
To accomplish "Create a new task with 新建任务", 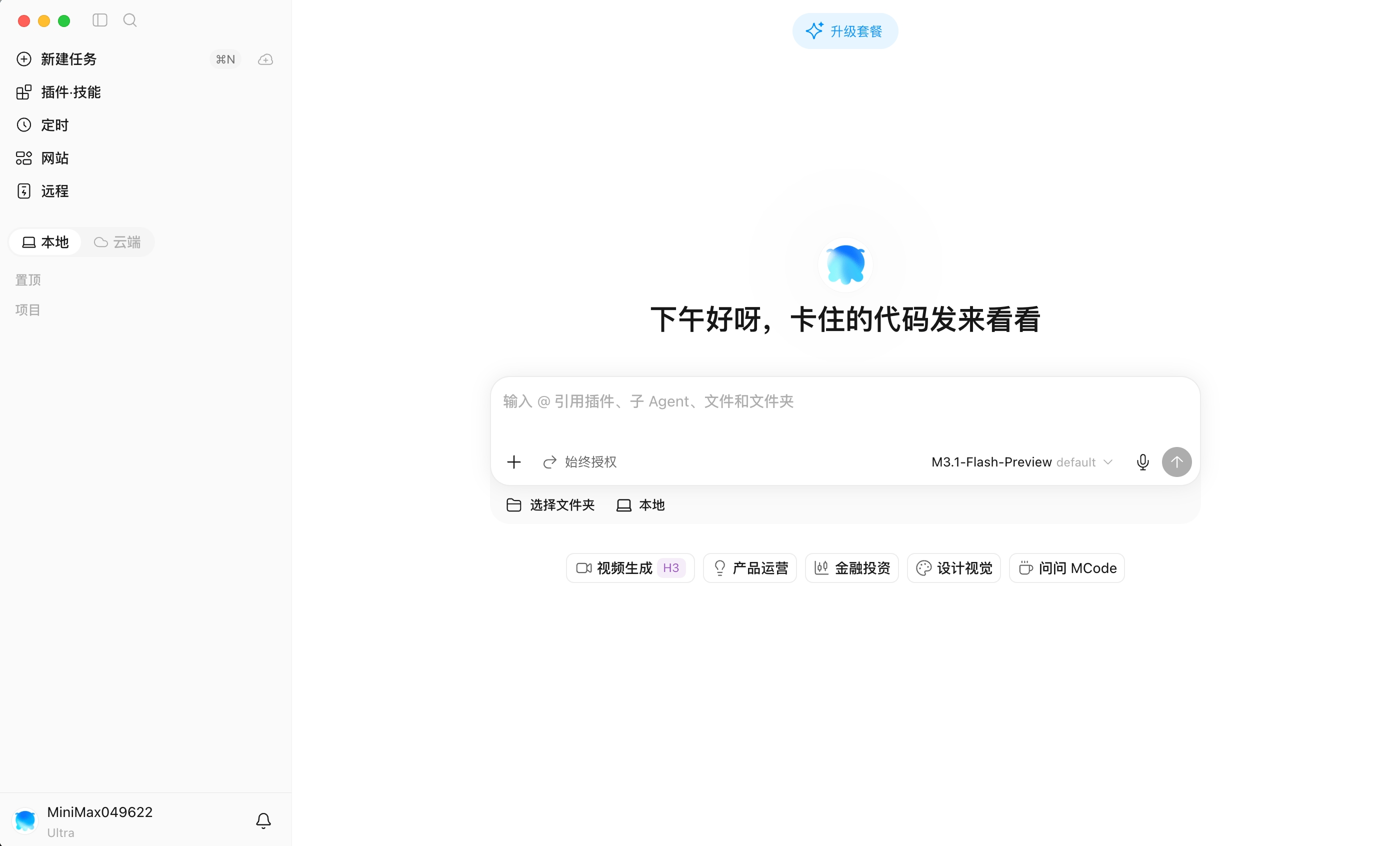I will (68, 59).
